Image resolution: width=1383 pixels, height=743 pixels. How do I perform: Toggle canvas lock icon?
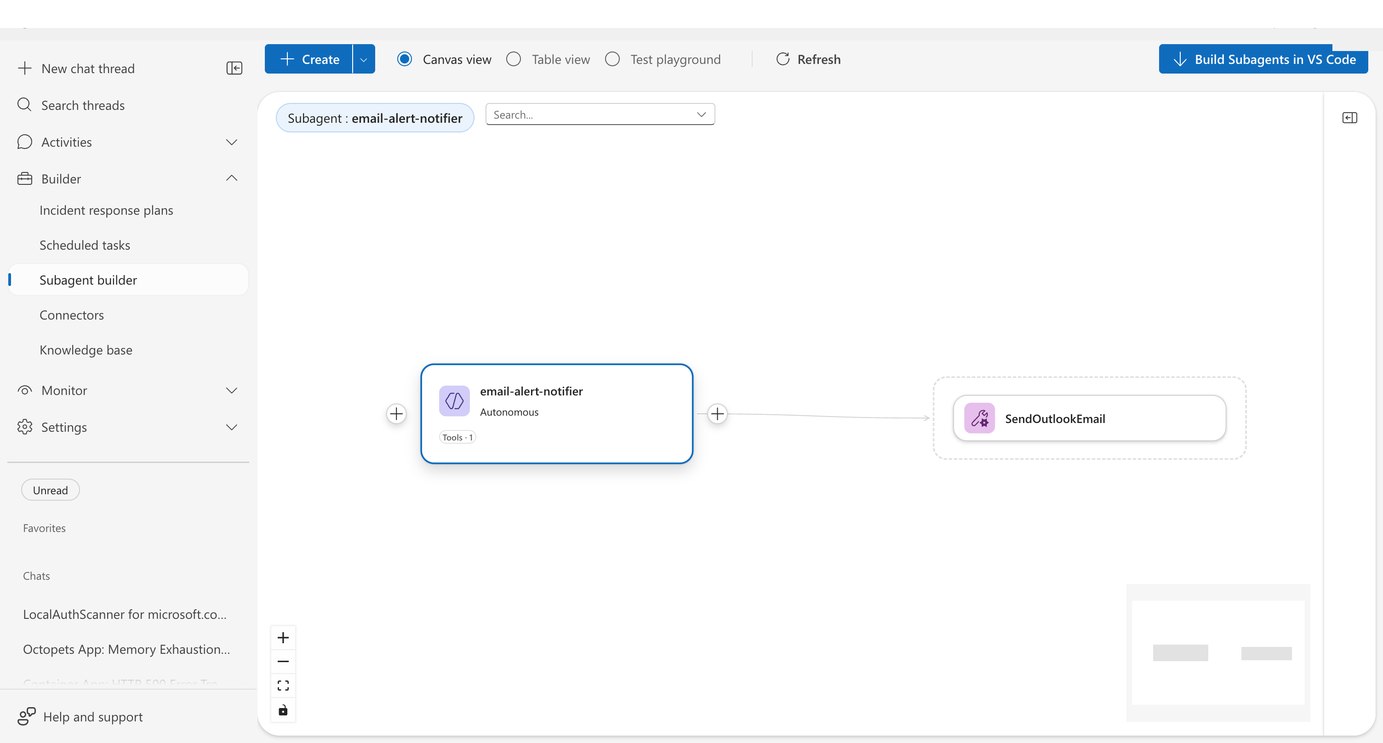coord(283,710)
